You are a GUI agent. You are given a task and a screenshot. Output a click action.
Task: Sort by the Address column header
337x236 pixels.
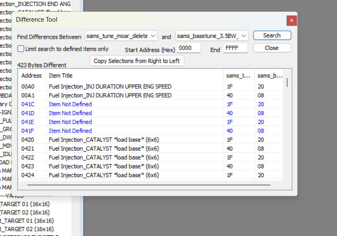click(32, 75)
